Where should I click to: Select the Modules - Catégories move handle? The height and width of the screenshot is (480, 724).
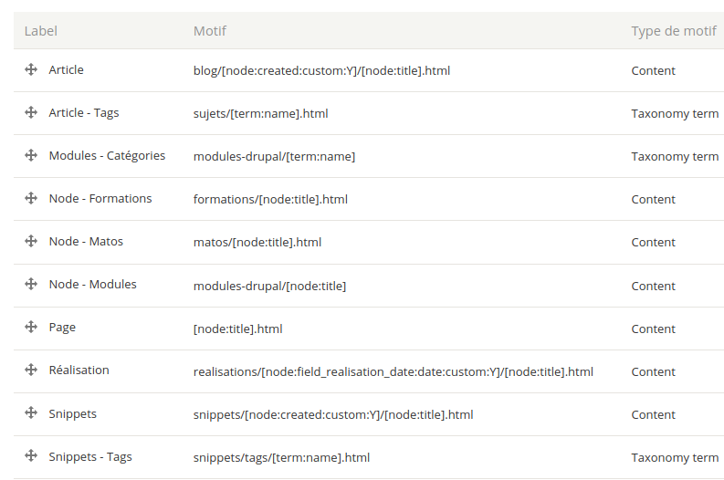[x=31, y=156]
